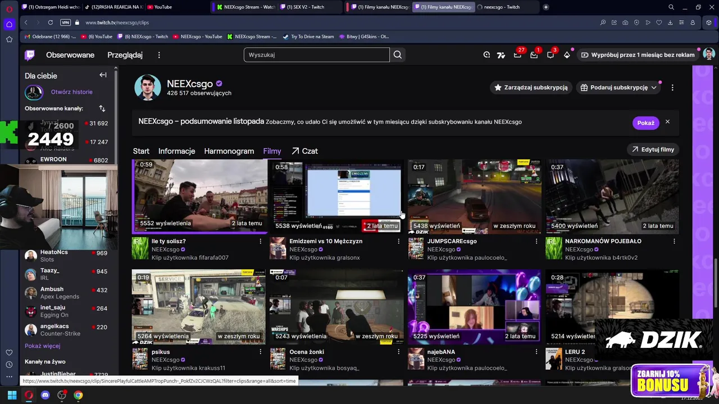
Task: Click the page vertical scrollbar
Action: 715,283
